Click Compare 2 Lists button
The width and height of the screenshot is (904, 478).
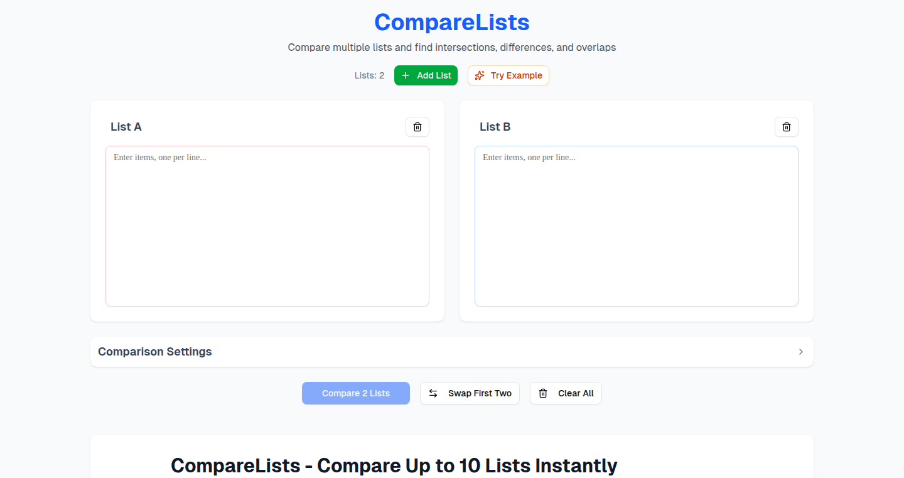click(356, 393)
